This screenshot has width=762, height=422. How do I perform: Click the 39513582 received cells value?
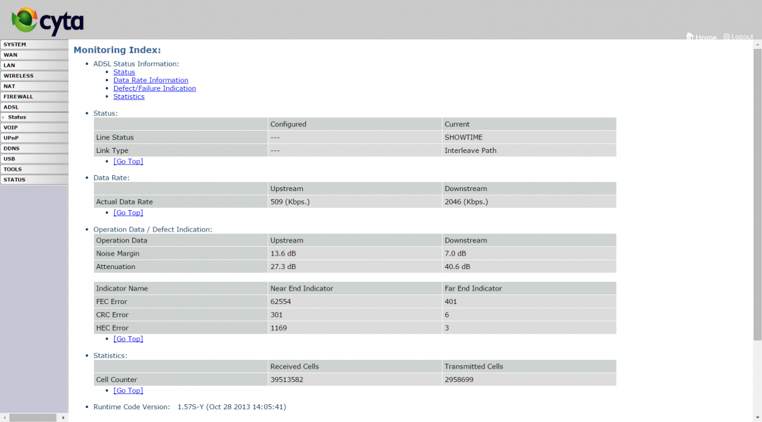pyautogui.click(x=286, y=379)
